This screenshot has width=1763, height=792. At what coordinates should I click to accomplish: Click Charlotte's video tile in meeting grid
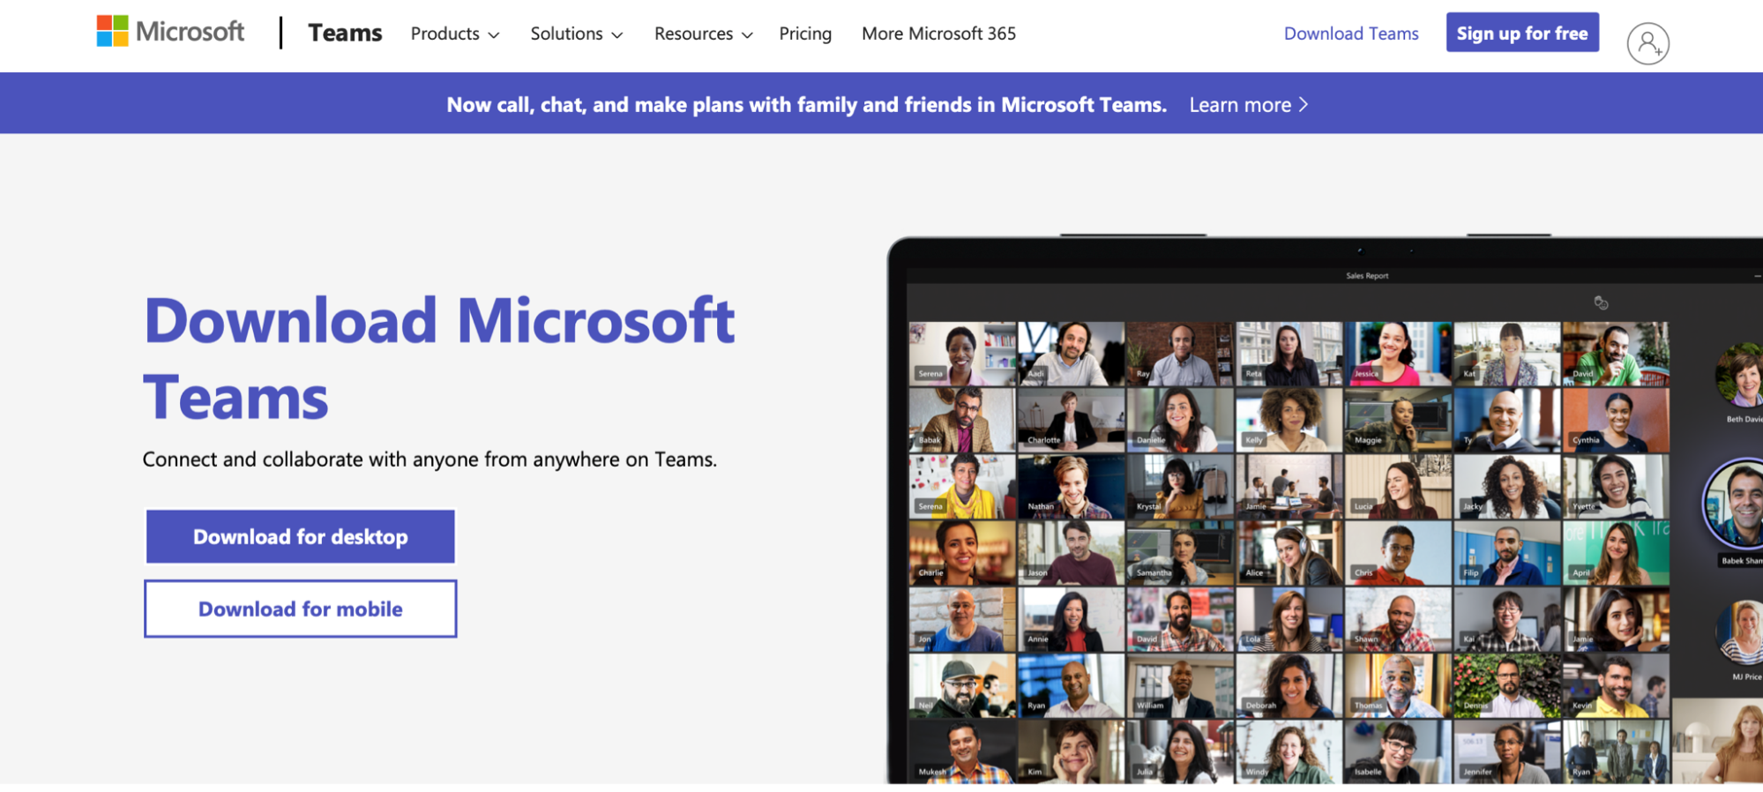1071,421
